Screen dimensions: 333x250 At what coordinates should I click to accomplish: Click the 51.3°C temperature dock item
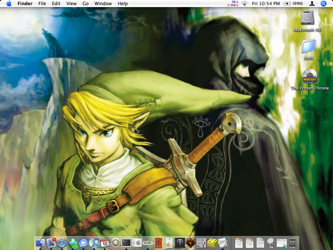click(148, 243)
